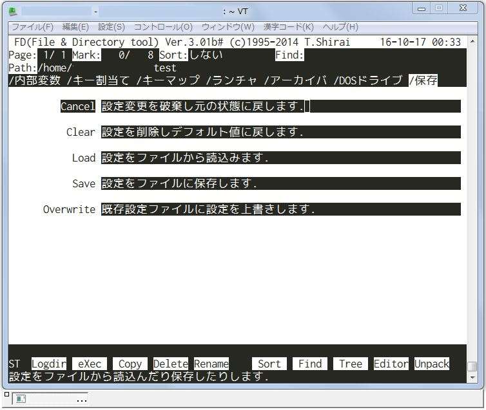Click the Sort function key label

(269, 364)
